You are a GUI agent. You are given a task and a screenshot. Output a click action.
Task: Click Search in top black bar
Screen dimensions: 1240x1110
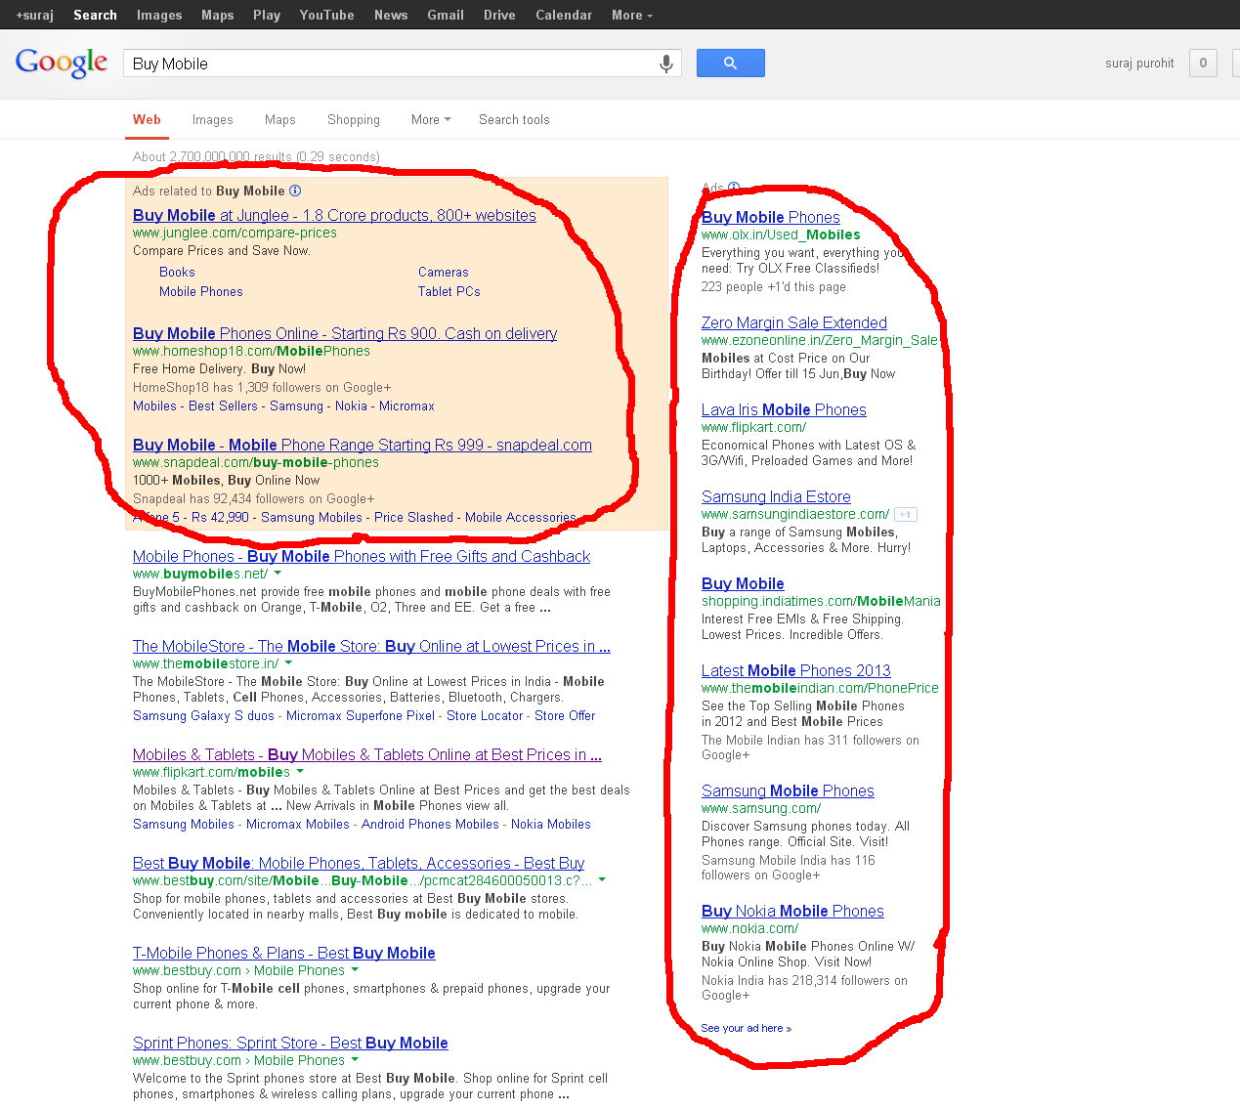95,15
